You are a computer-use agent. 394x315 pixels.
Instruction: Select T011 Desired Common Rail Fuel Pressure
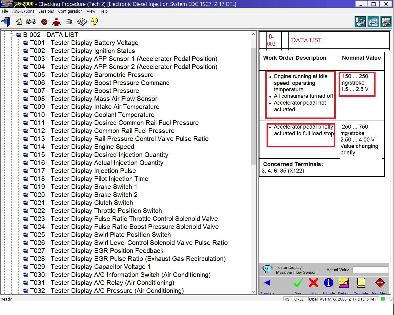tap(115, 123)
